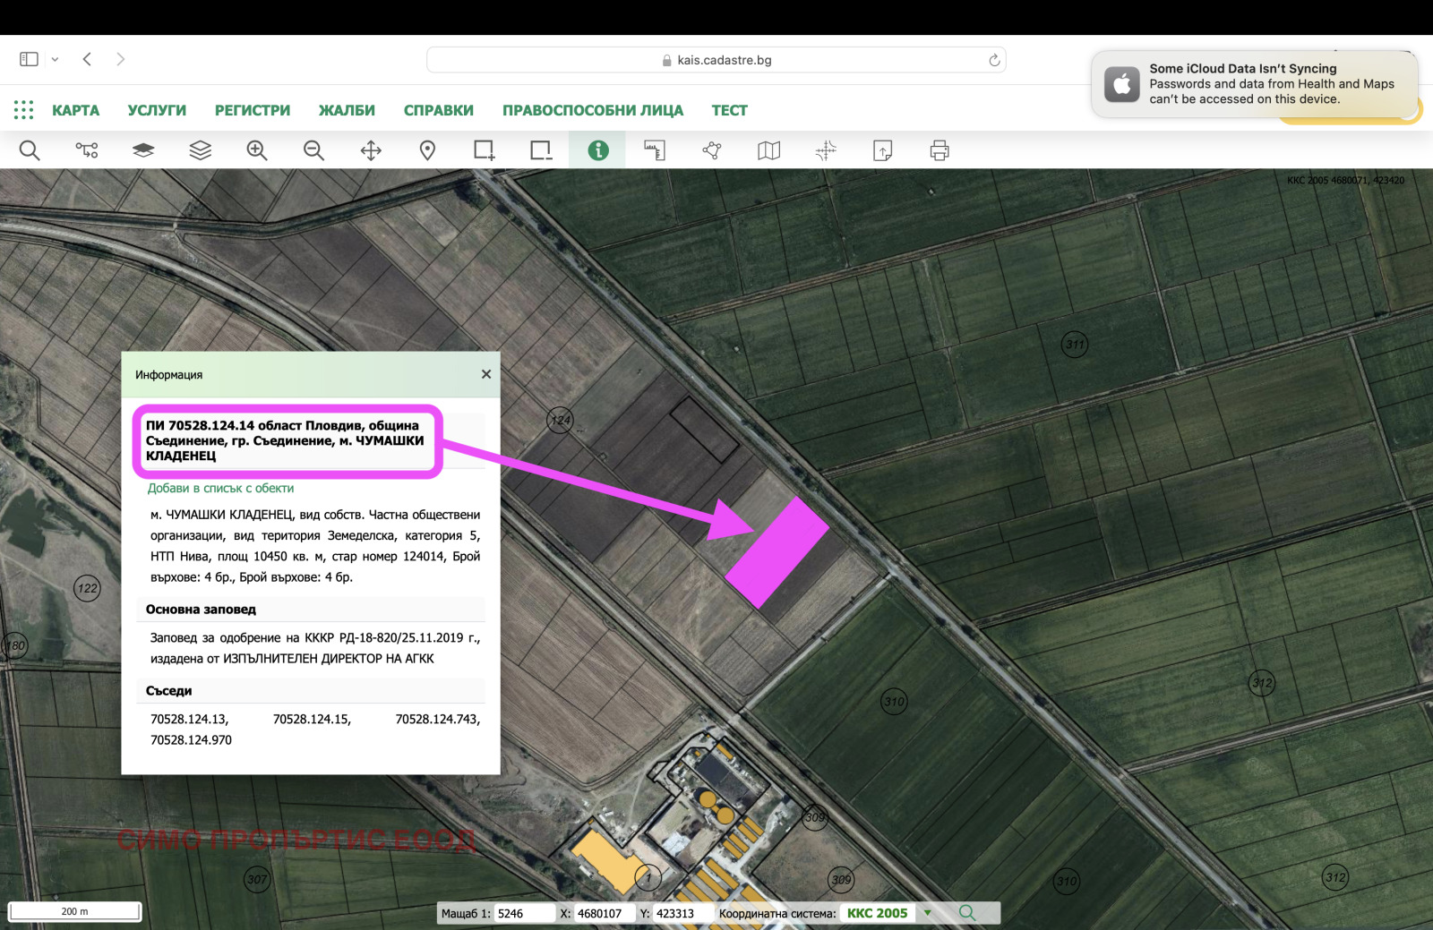Open the СПРАВКИ menu
The width and height of the screenshot is (1433, 930).
tap(438, 110)
